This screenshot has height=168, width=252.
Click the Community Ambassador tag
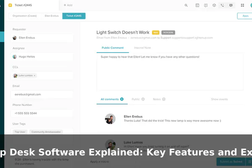point(46,132)
